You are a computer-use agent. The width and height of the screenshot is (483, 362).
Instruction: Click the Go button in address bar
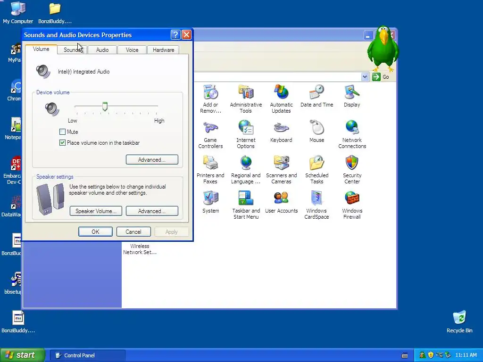point(381,77)
